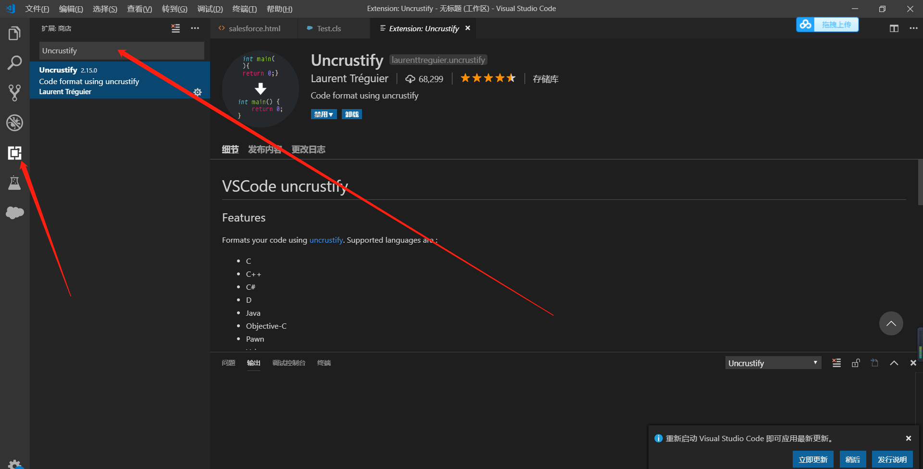Switch to 调试控制台 panel tab

pyautogui.click(x=289, y=363)
